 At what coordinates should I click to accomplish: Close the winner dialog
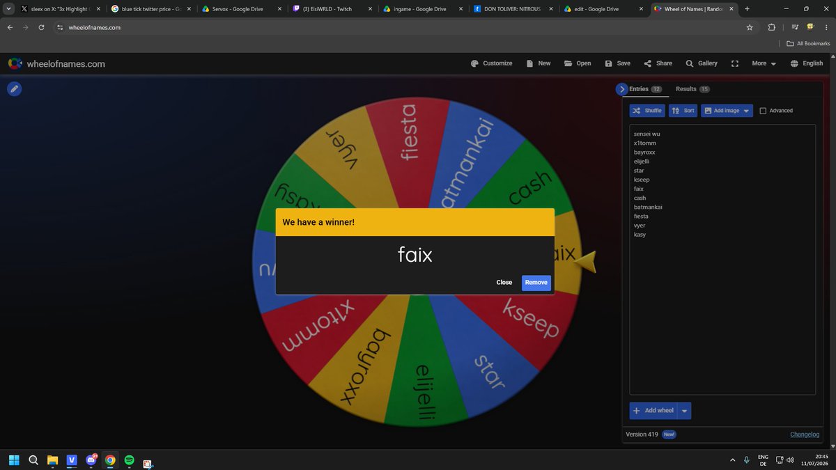click(x=504, y=283)
